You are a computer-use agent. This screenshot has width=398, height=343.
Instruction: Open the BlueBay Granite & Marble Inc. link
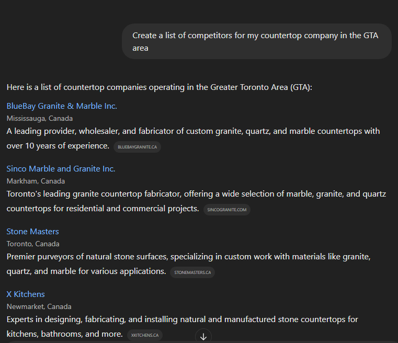coord(62,106)
